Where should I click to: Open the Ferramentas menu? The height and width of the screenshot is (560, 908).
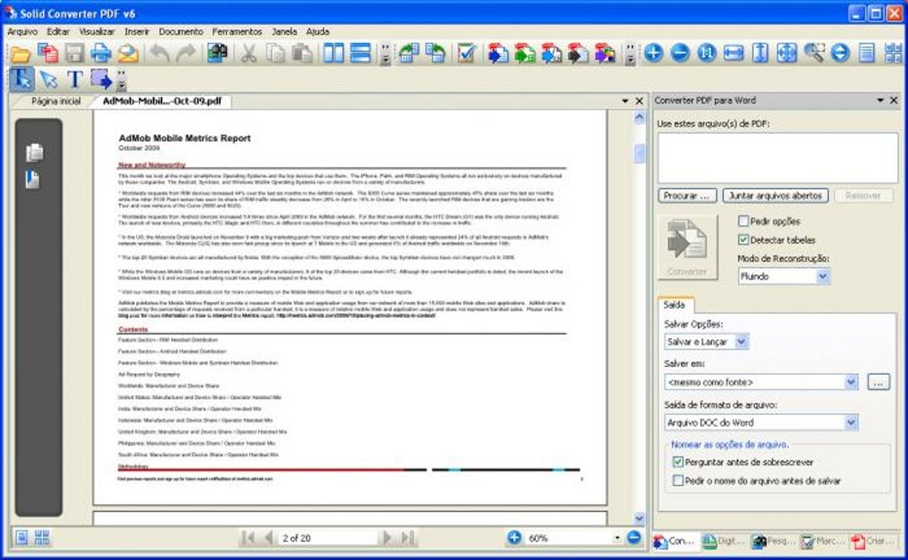click(237, 31)
